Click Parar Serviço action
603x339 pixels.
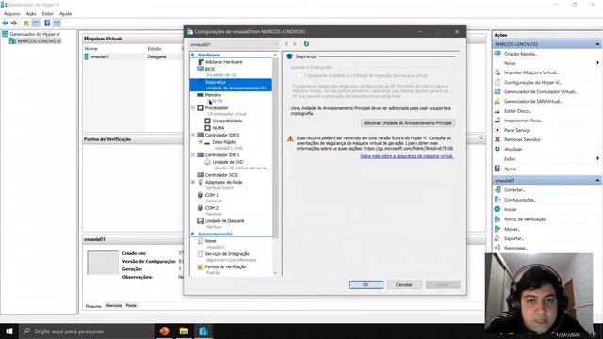click(517, 130)
